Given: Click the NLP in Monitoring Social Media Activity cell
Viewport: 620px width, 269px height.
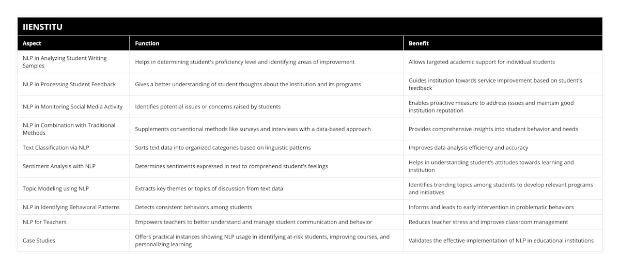Looking at the screenshot, I should [72, 107].
